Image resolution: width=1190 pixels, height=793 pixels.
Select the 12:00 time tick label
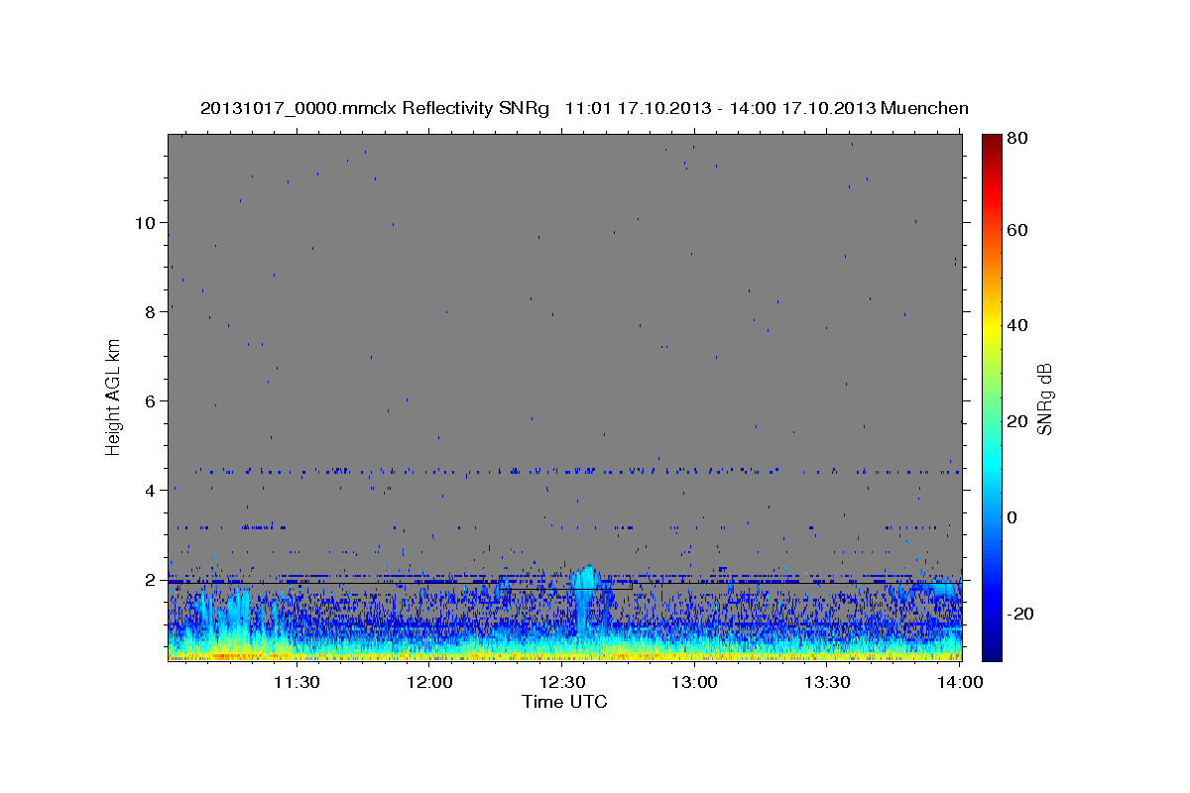[x=429, y=682]
